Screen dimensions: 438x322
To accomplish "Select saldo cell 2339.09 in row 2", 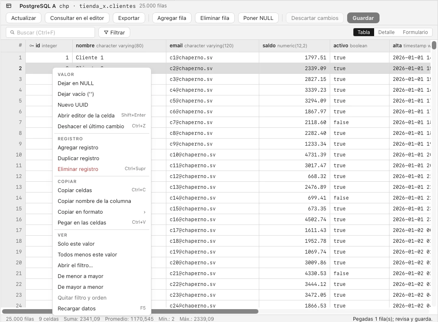I will pyautogui.click(x=294, y=68).
